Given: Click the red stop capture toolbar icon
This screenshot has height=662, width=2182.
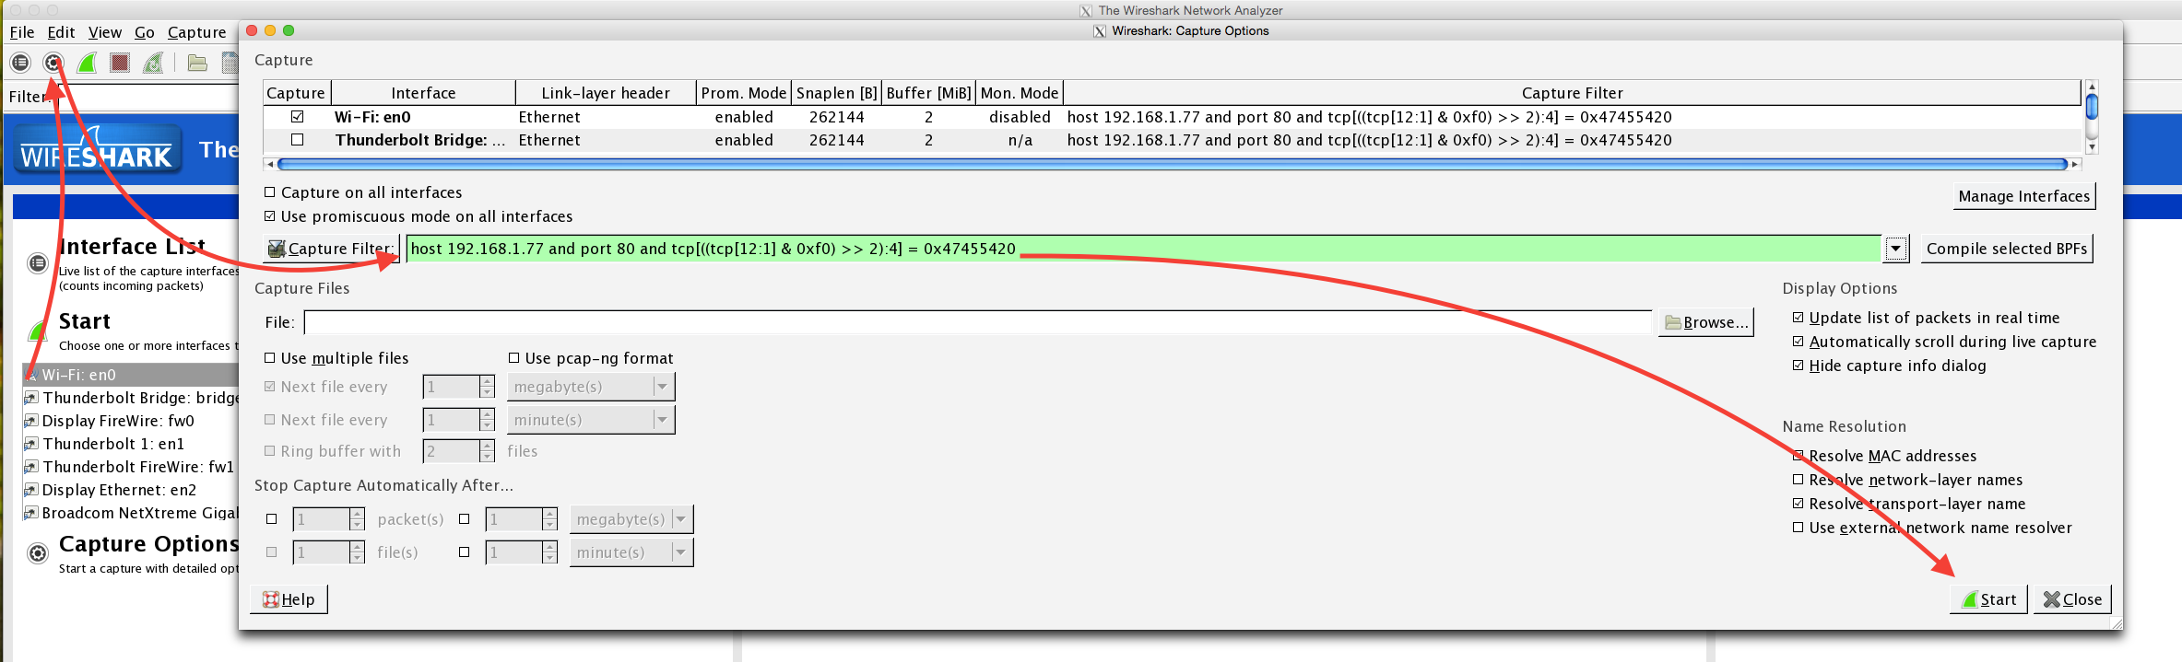Looking at the screenshot, I should 120,63.
